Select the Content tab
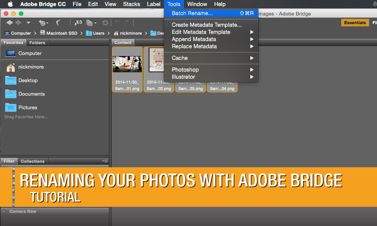Image resolution: width=377 pixels, height=226 pixels. point(123,43)
